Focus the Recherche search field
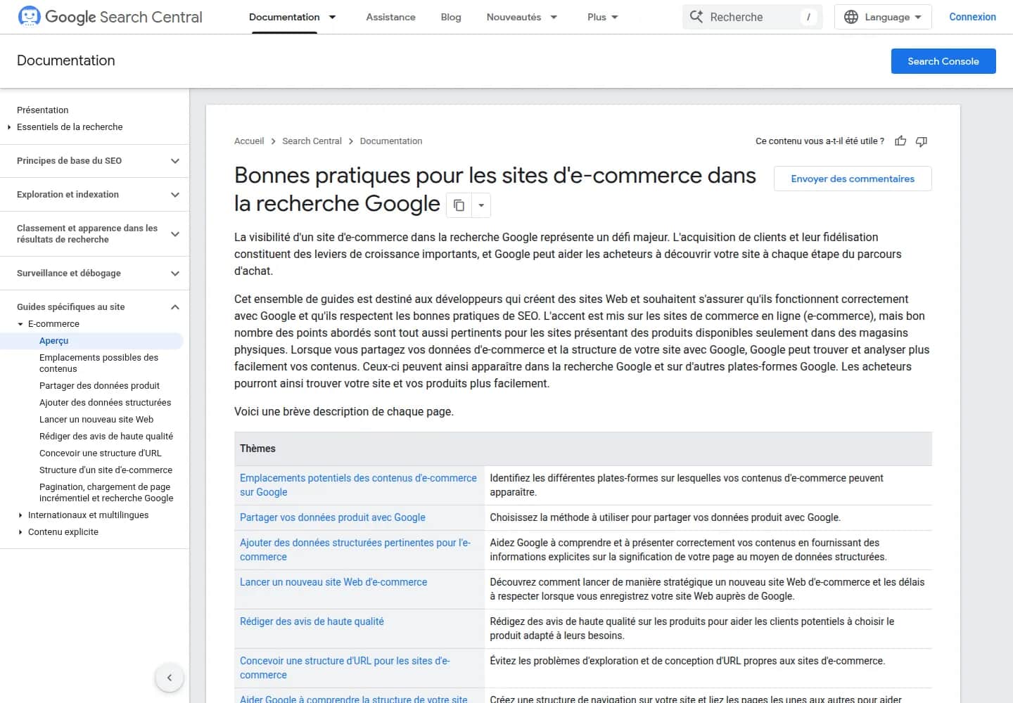1013x703 pixels. click(x=752, y=17)
